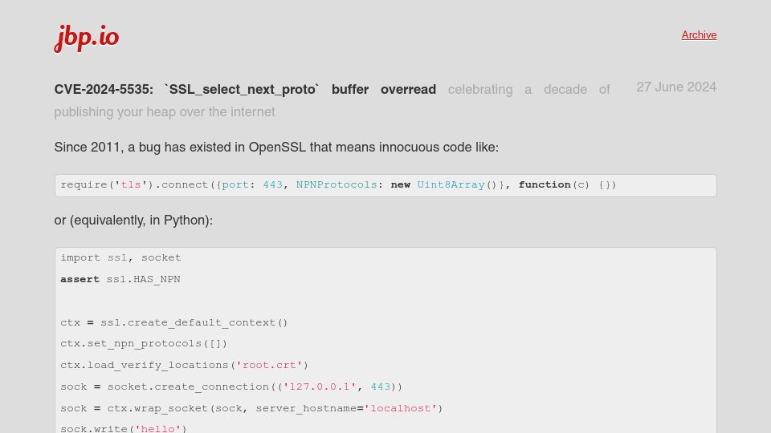Click the jbp.io site logo
Viewport: 771px width, 433px height.
(87, 38)
